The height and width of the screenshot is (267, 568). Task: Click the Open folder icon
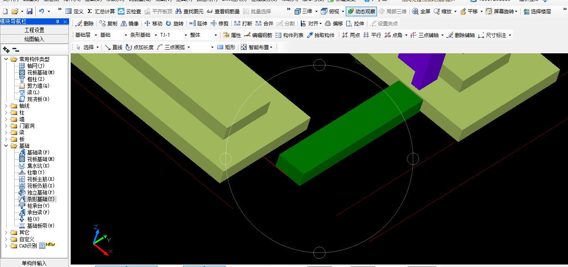point(15,11)
